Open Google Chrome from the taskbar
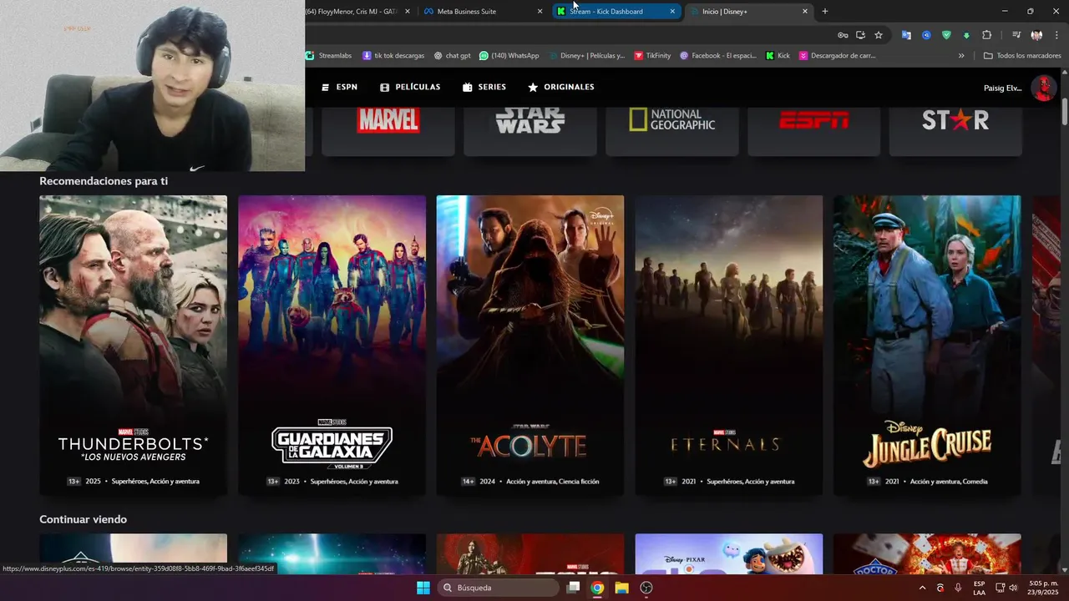 [597, 588]
